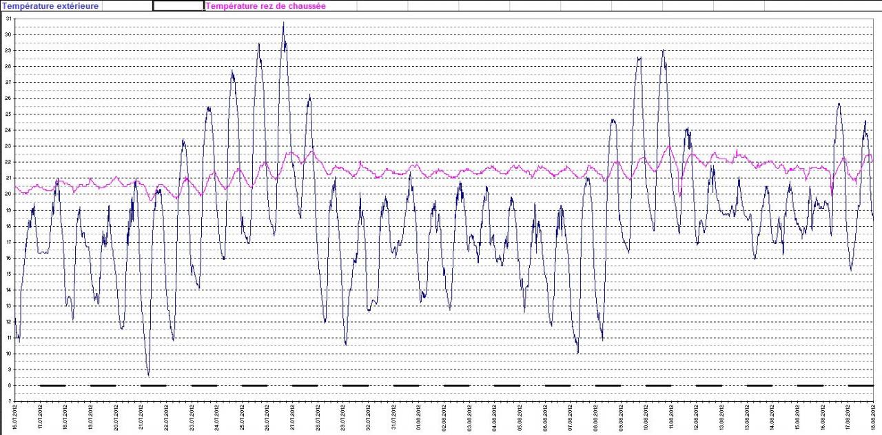Click the 30 label on the temperature axis
The height and width of the screenshot is (435, 882).
8,34
